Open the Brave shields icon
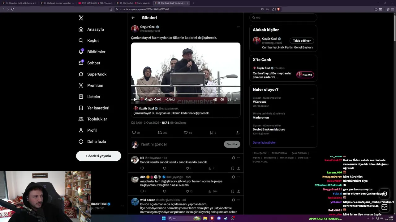 pyautogui.click(x=278, y=9)
